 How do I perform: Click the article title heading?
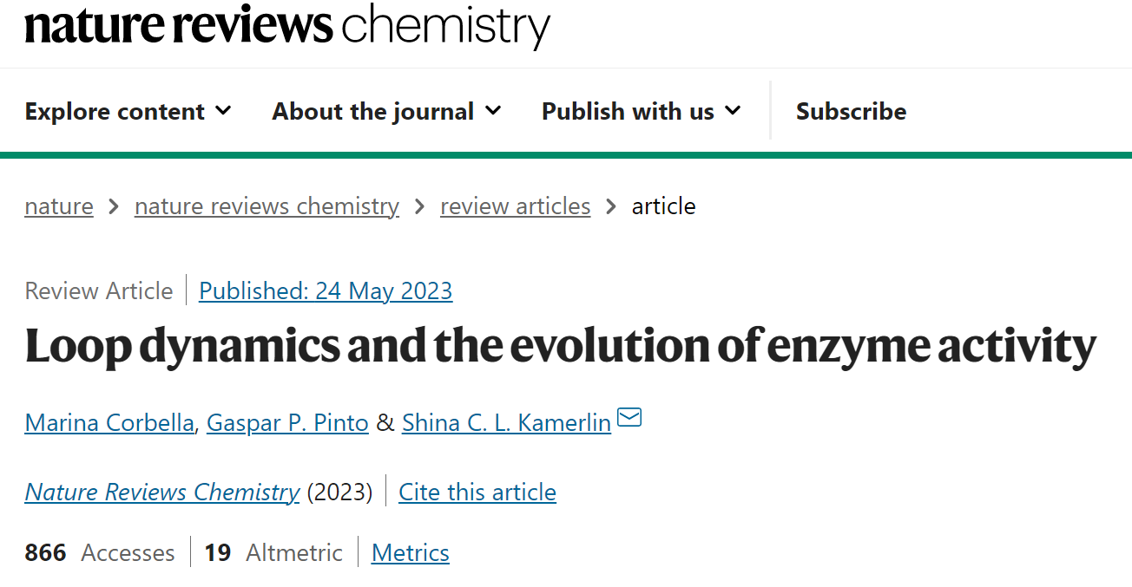(x=561, y=346)
